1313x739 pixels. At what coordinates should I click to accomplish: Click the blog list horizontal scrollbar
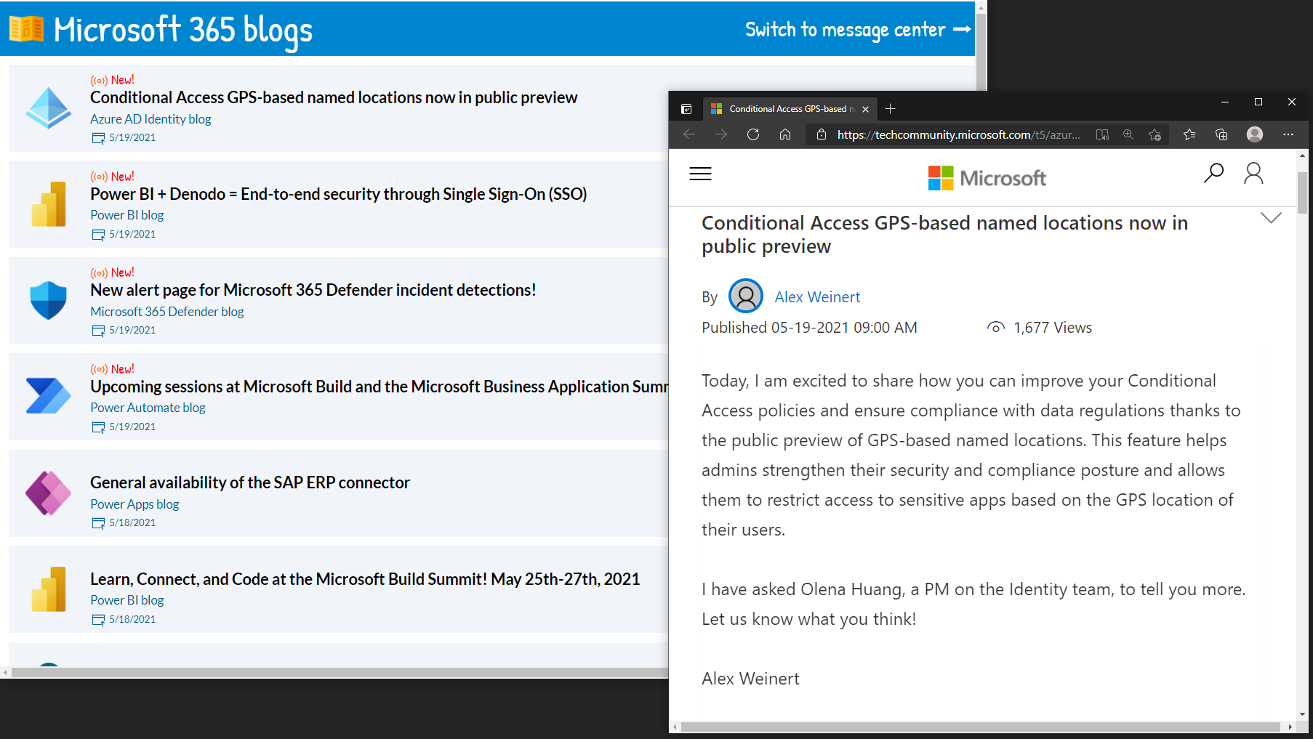pyautogui.click(x=334, y=673)
